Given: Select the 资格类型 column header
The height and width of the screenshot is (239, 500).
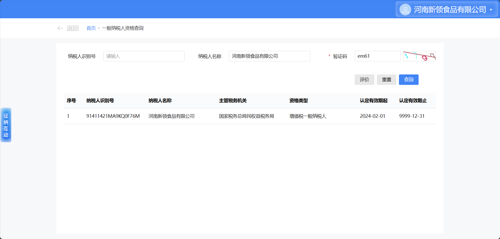Looking at the screenshot, I should click(x=298, y=101).
